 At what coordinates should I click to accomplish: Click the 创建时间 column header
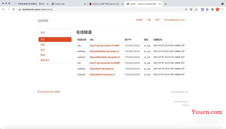click(158, 40)
